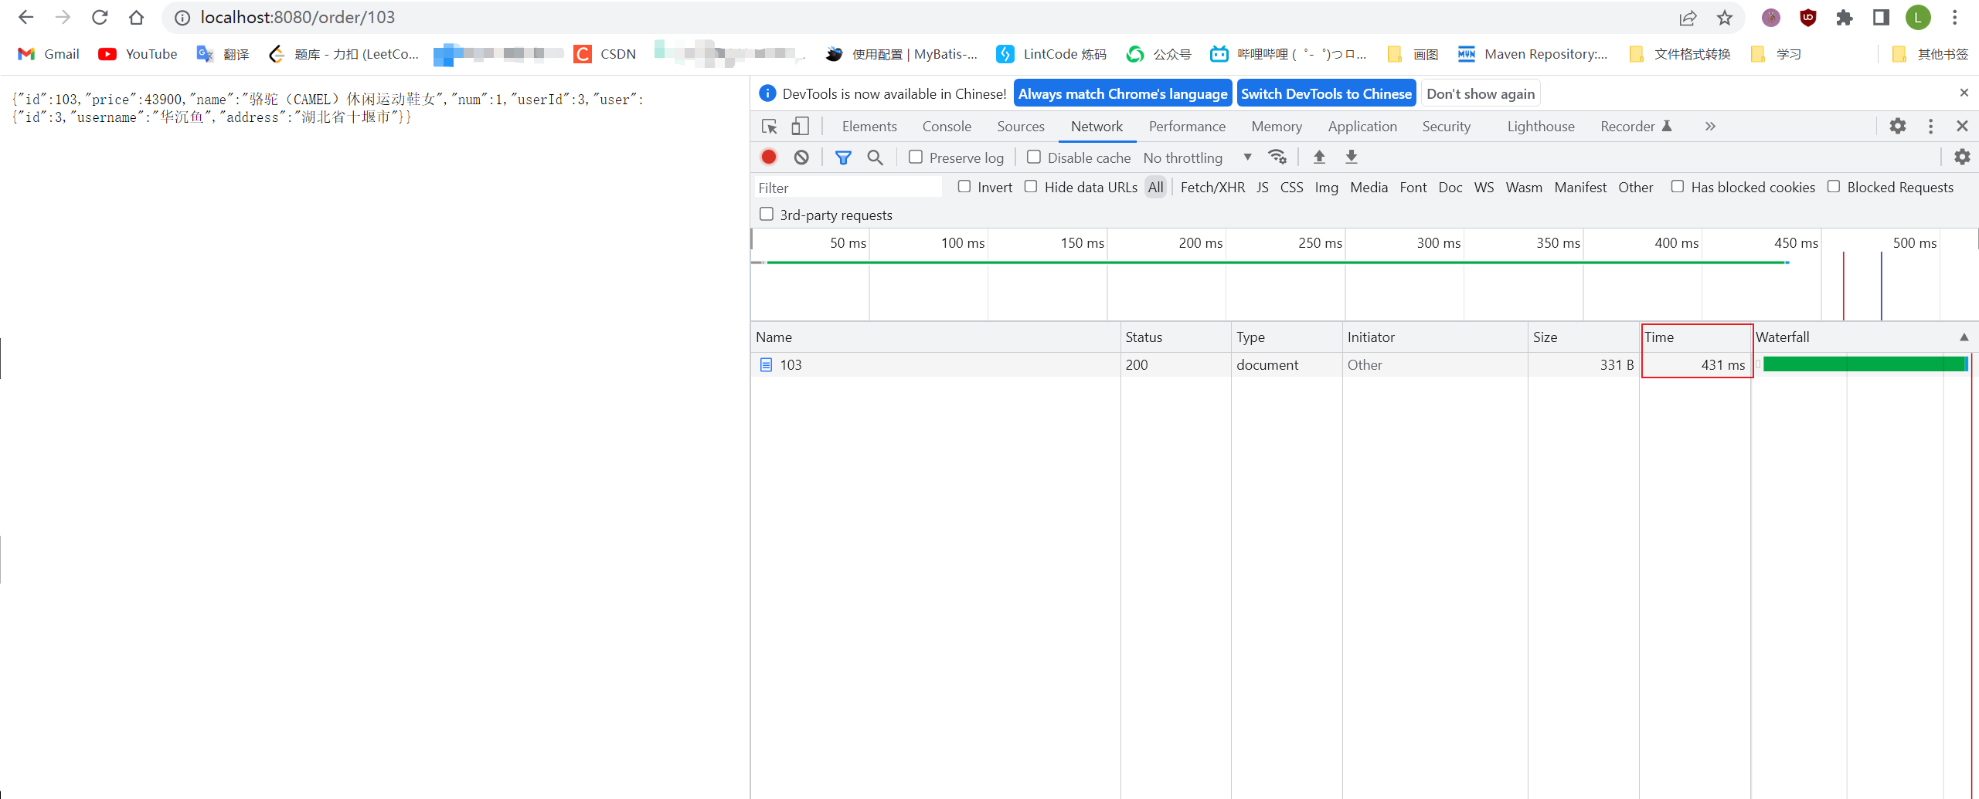
Task: Open the uBlock shield extension icon
Action: [x=1807, y=17]
